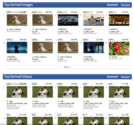
Task: Click the sample image name
Action: point(114,57)
